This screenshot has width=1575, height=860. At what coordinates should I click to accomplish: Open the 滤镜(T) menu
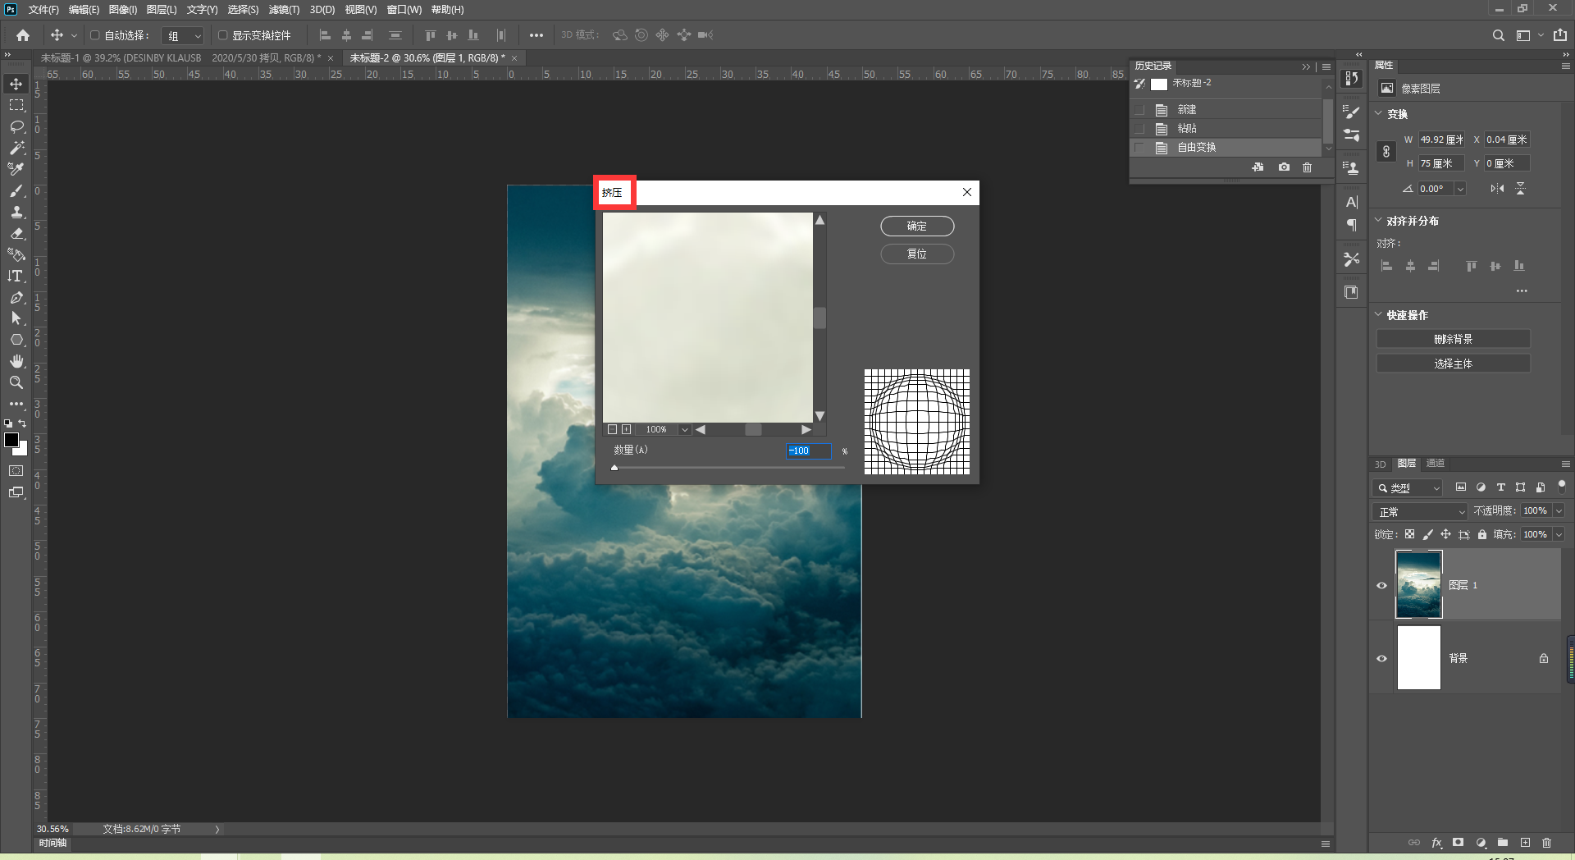coord(284,10)
